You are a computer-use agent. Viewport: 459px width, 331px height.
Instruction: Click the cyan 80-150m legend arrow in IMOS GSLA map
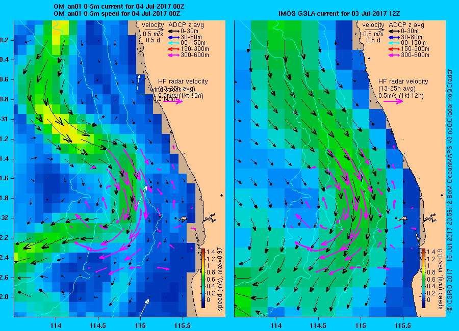(x=394, y=43)
